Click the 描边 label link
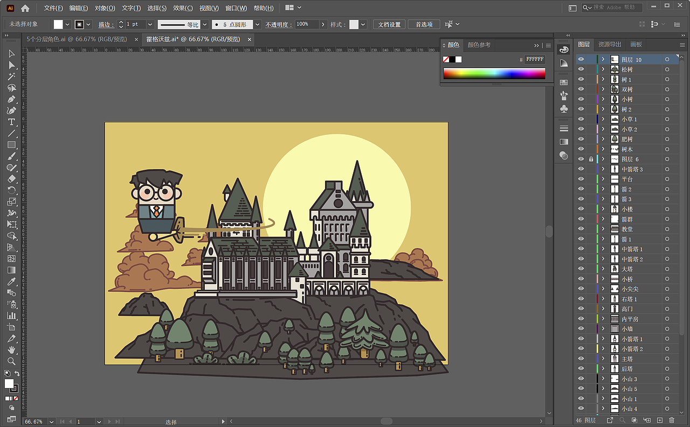 106,25
